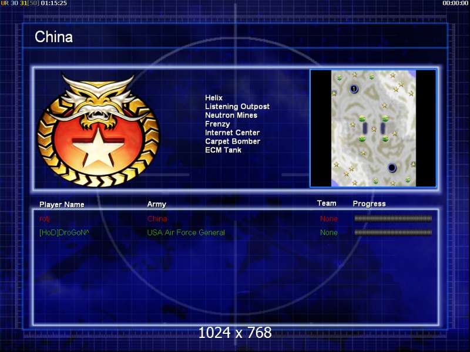The height and width of the screenshot is (352, 470).
Task: Select player "[HoD]DroGoN^" in the list
Action: (64, 232)
